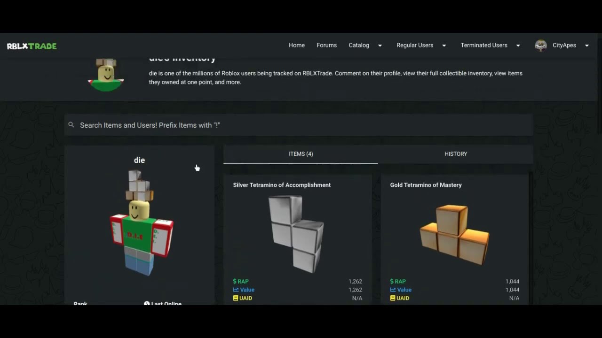The image size is (602, 338).
Task: Click the UAID icon on Silver Tetramino
Action: (236, 298)
